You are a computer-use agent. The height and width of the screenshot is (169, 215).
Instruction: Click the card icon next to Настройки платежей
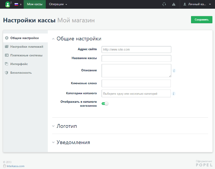point(7,46)
